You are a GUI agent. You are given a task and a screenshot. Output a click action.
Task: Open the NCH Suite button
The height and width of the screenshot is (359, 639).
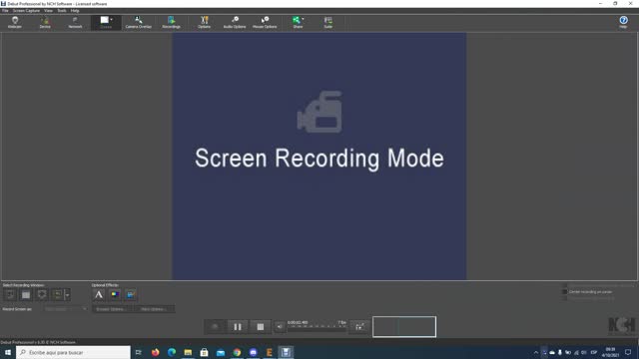328,22
